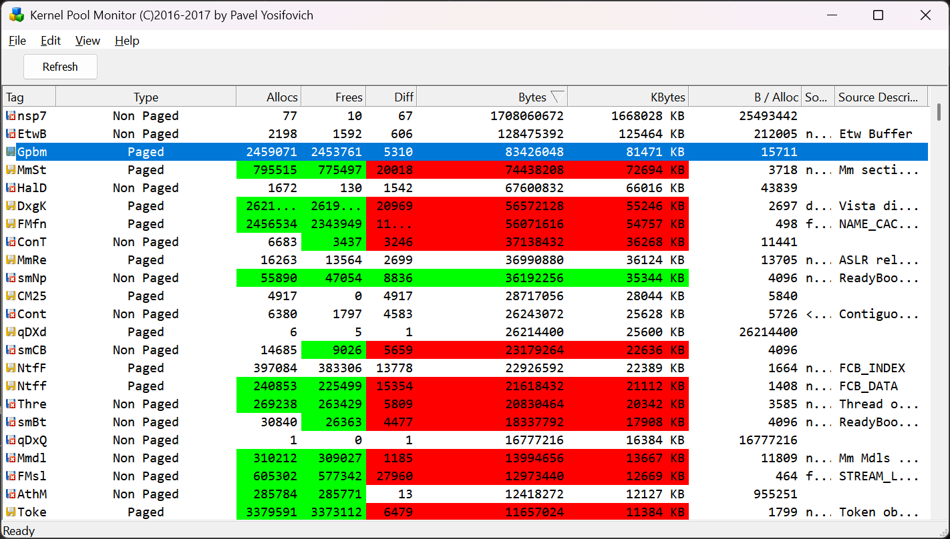Sort by the truncated So... column header
This screenshot has height=539, width=950.
click(x=818, y=97)
